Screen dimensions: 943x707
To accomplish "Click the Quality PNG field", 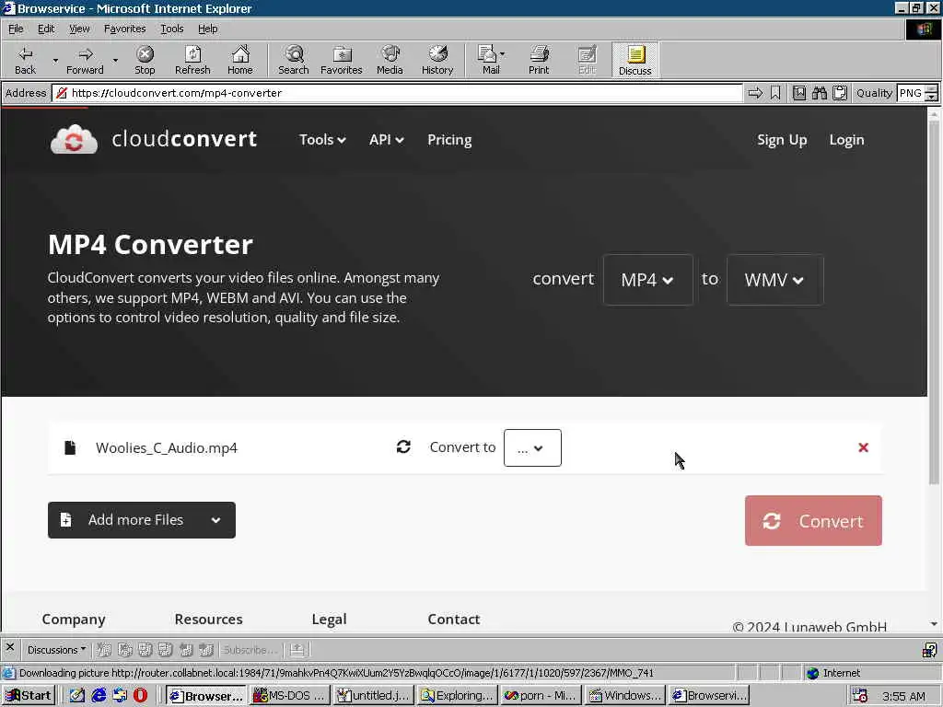I will [911, 93].
